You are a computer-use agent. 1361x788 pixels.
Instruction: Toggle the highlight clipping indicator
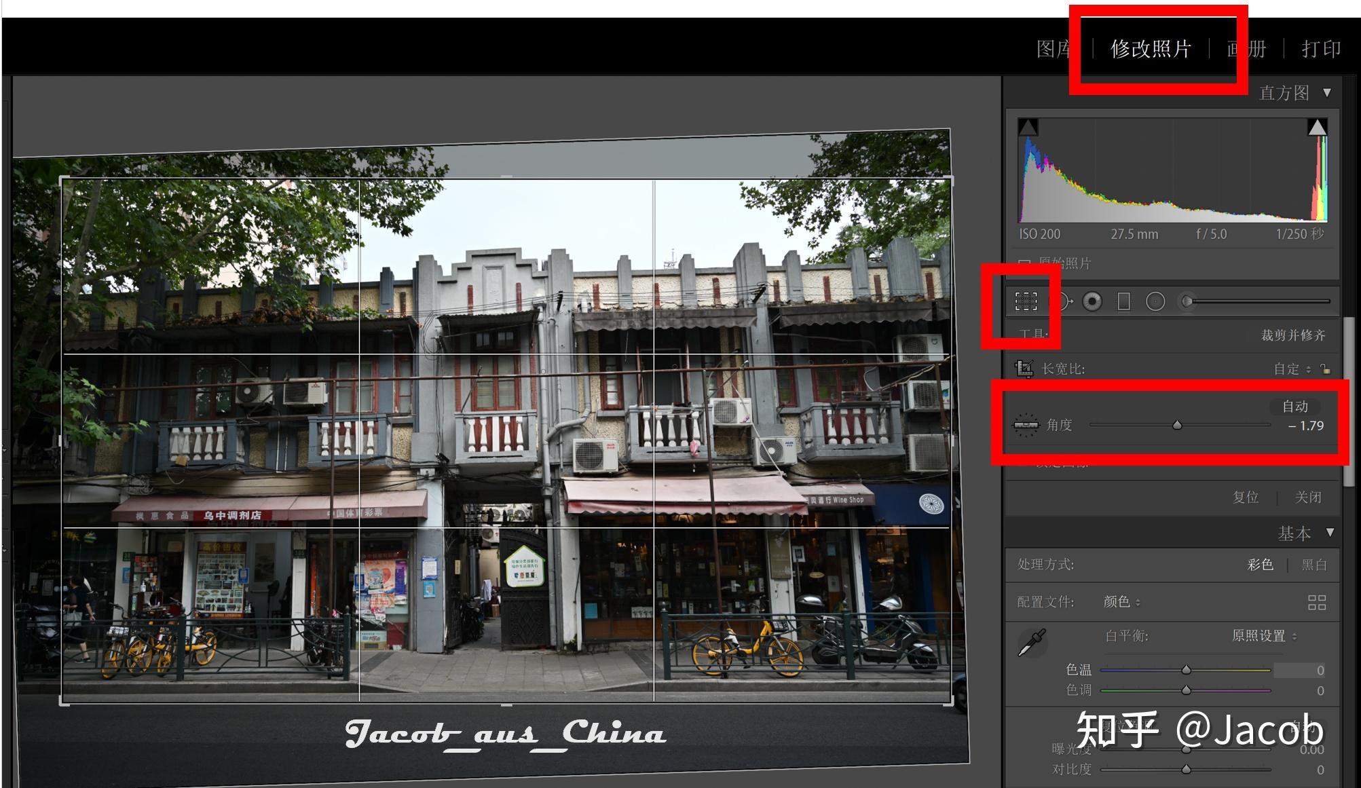coord(1317,127)
